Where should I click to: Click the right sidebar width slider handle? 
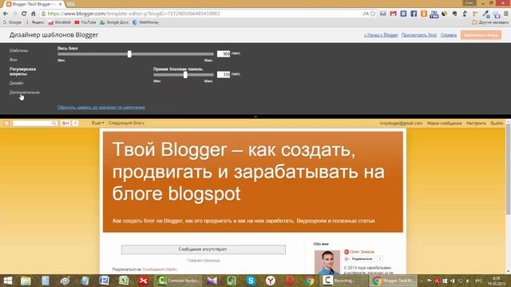click(x=185, y=75)
